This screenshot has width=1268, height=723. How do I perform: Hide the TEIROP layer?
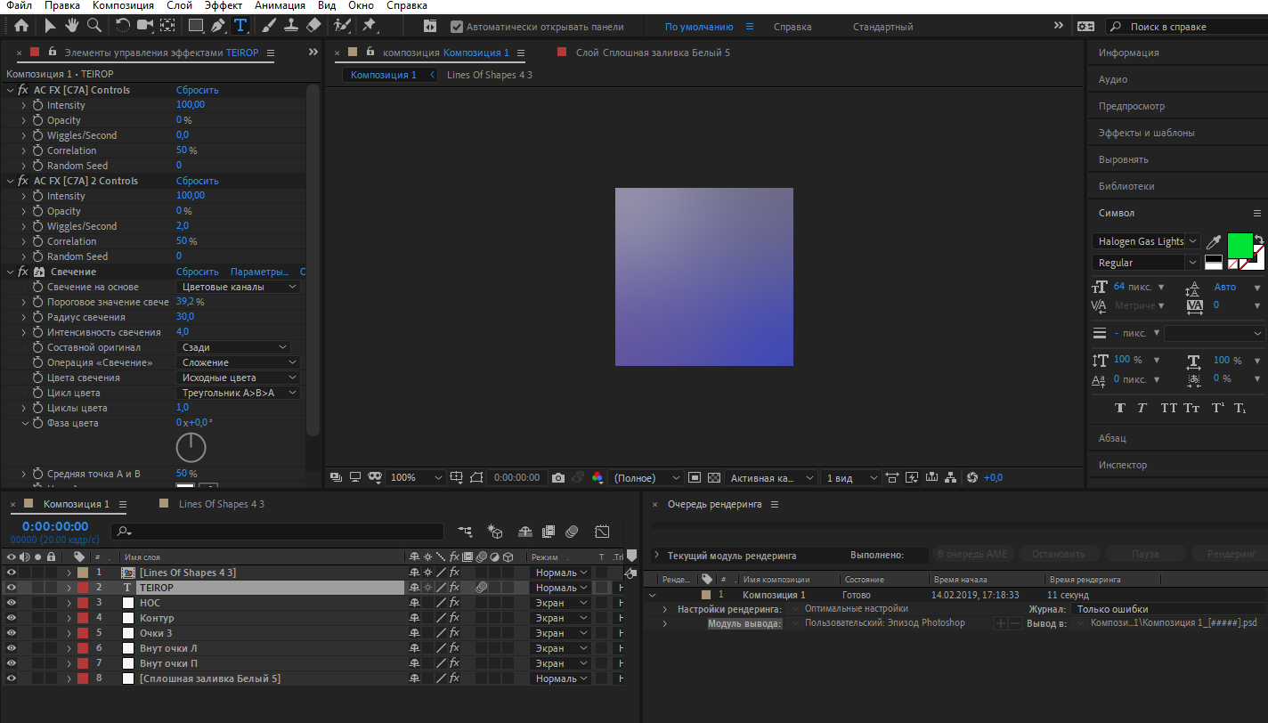tap(12, 588)
